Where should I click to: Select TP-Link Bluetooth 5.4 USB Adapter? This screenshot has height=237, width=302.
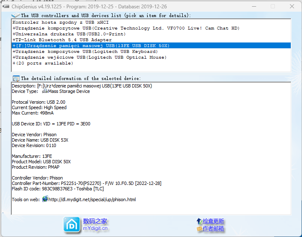151,40
